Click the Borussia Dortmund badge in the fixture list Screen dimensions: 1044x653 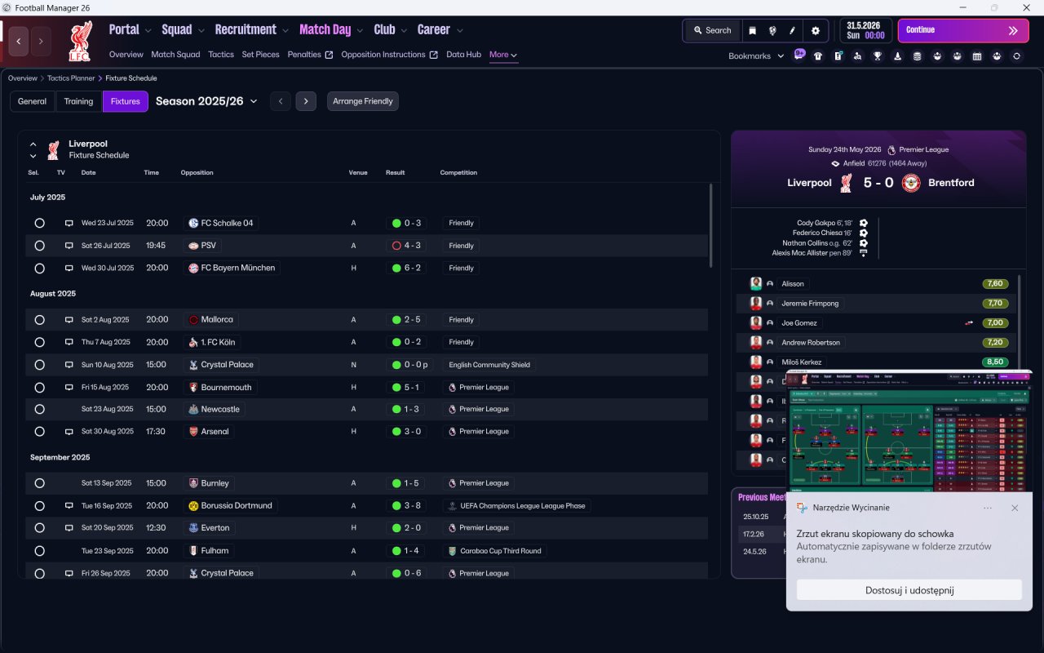point(193,506)
